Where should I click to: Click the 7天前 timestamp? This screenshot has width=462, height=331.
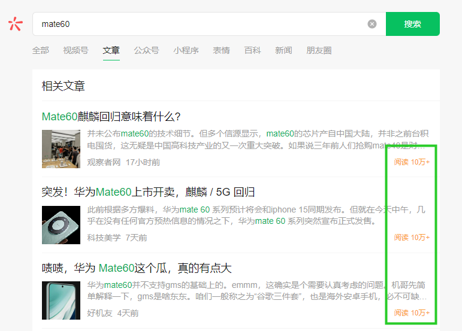(x=136, y=238)
